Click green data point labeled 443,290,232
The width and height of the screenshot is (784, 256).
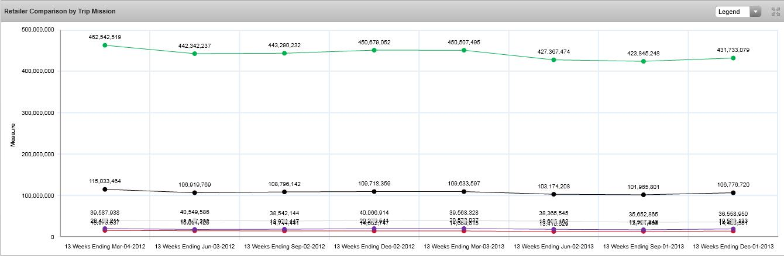pyautogui.click(x=284, y=53)
